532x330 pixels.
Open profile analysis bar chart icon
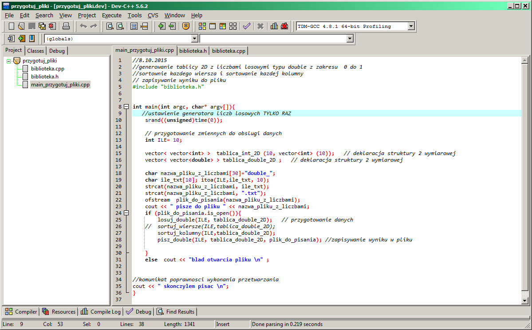274,26
